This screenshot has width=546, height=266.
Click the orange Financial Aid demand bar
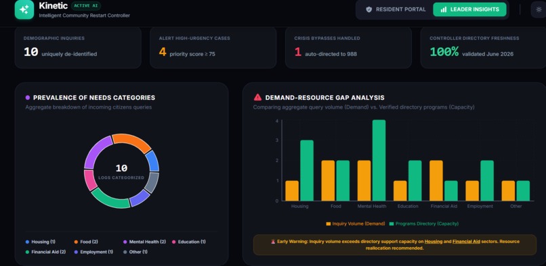436,180
